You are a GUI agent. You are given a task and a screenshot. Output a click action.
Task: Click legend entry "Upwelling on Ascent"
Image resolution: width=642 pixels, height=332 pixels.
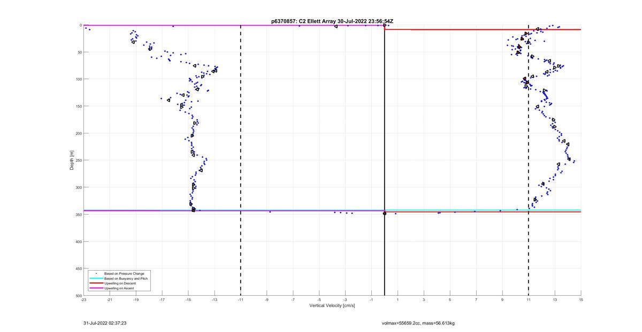click(119, 288)
